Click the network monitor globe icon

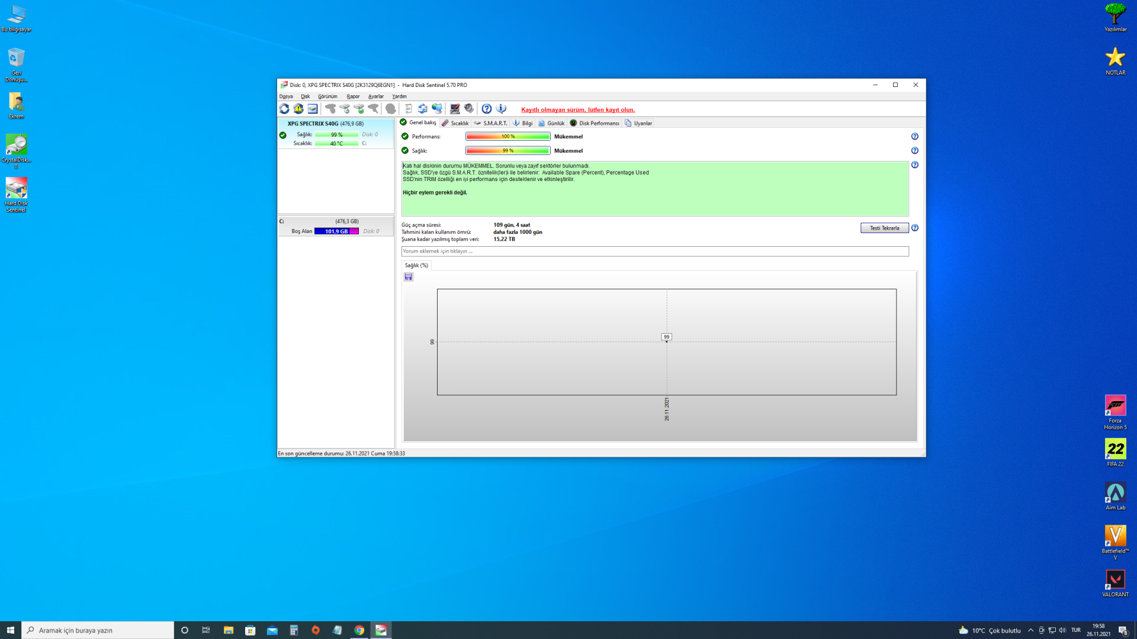coord(437,109)
